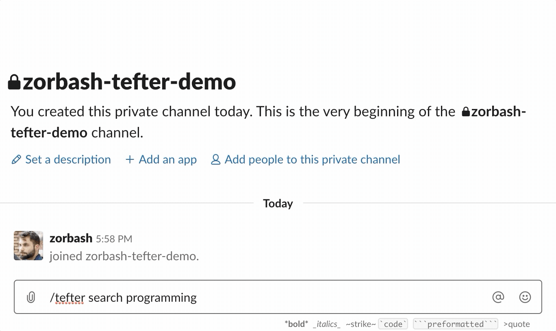Click the plus icon beside Add an app

[129, 159]
